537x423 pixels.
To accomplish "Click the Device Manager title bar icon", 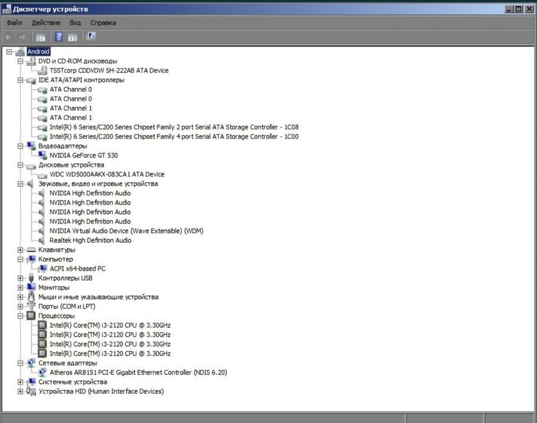I will pyautogui.click(x=7, y=9).
